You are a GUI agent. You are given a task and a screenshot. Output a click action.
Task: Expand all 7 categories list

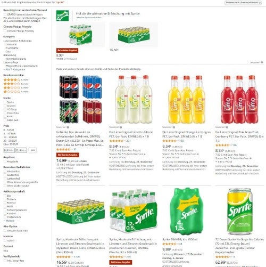pos(14,69)
